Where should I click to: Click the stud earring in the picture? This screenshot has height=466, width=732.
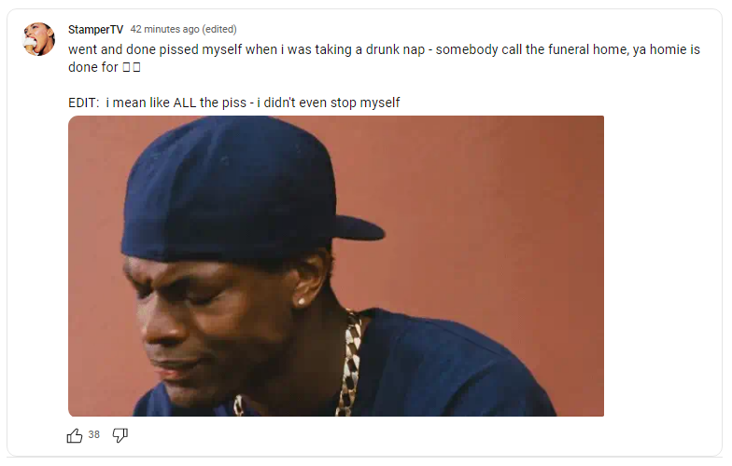tap(301, 302)
